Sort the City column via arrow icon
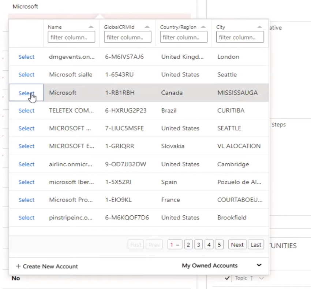Image resolution: width=311 pixels, height=289 pixels. pyautogui.click(x=259, y=27)
